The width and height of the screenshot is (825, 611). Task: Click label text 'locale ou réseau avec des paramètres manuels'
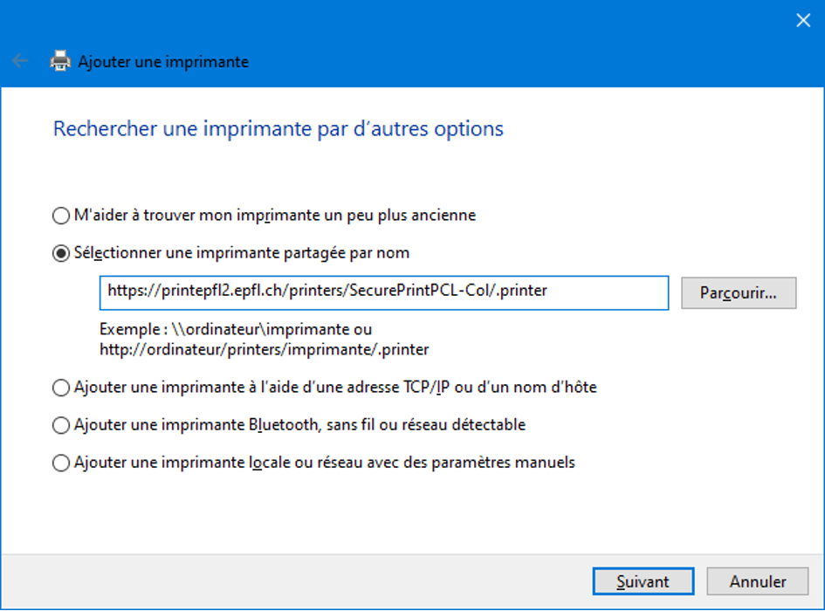click(412, 463)
